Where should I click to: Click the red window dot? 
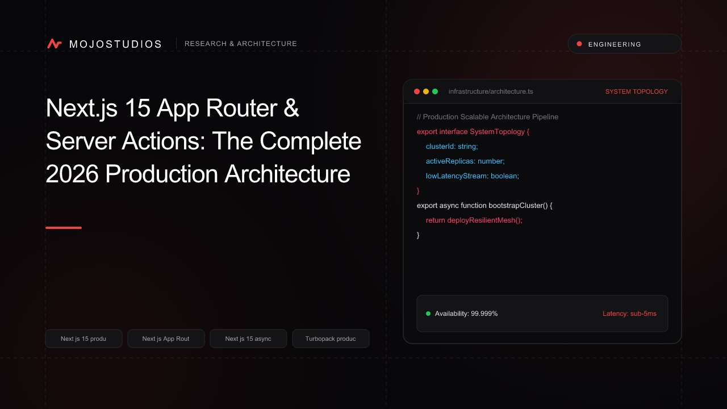click(417, 91)
